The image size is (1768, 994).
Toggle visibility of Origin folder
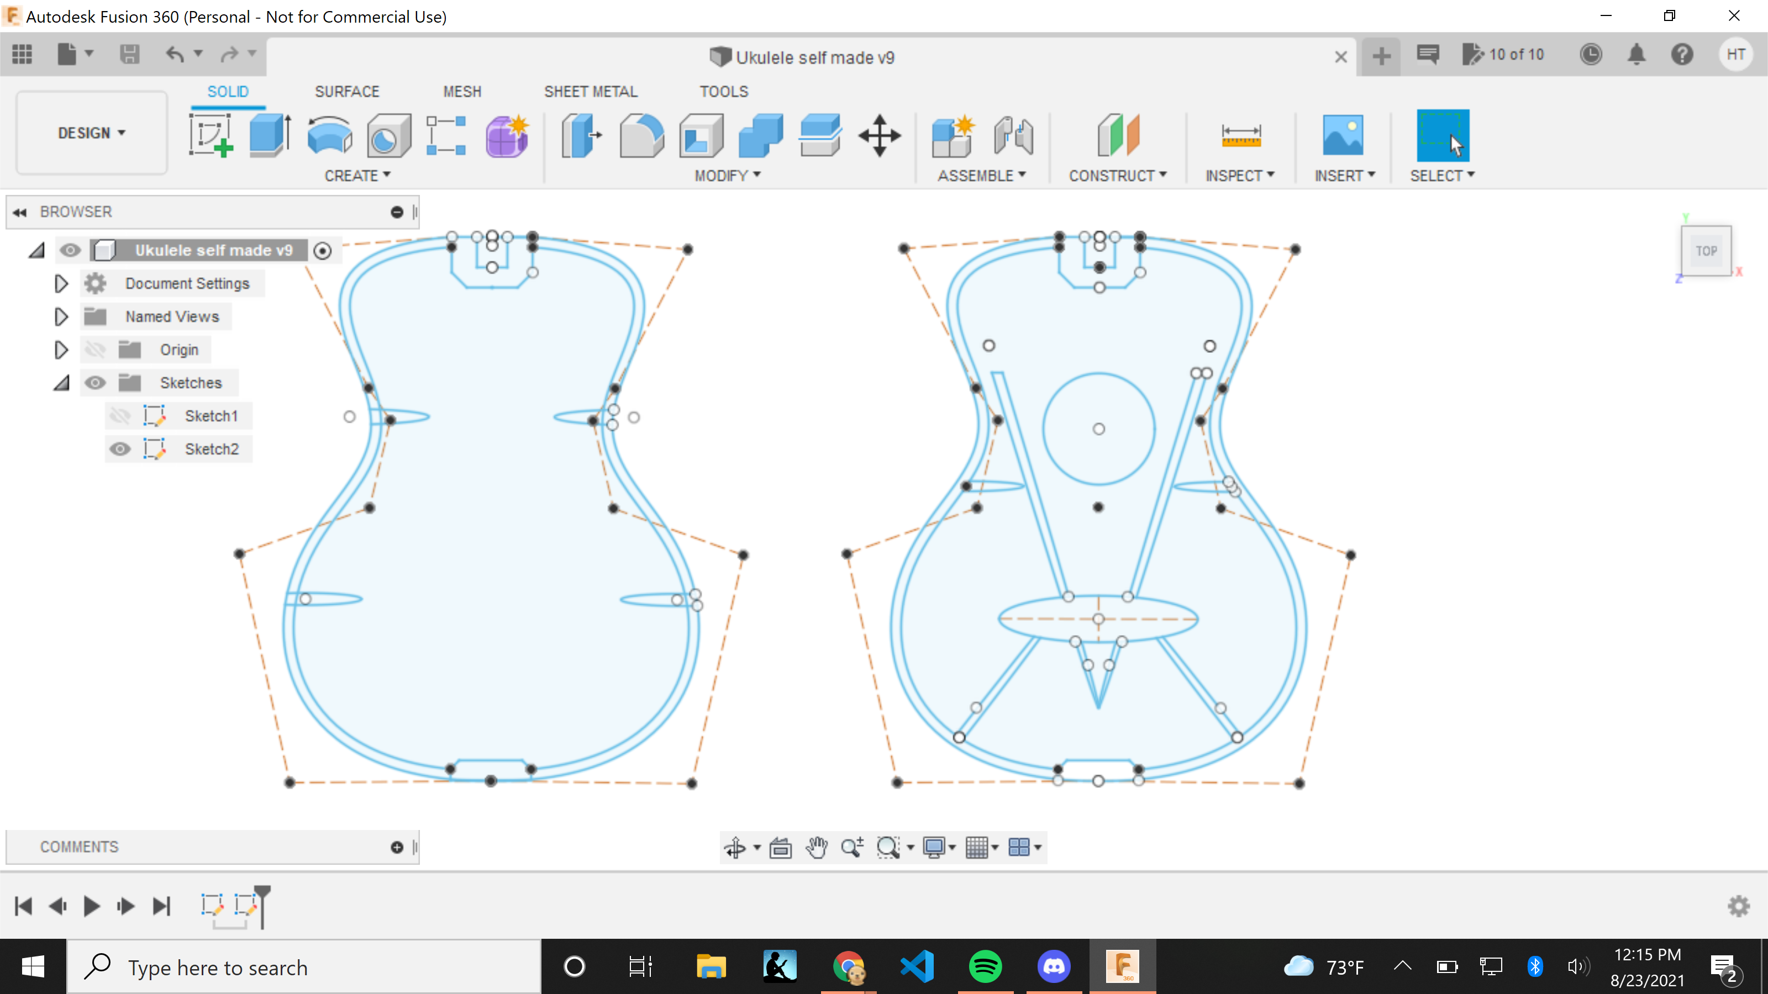pyautogui.click(x=96, y=350)
